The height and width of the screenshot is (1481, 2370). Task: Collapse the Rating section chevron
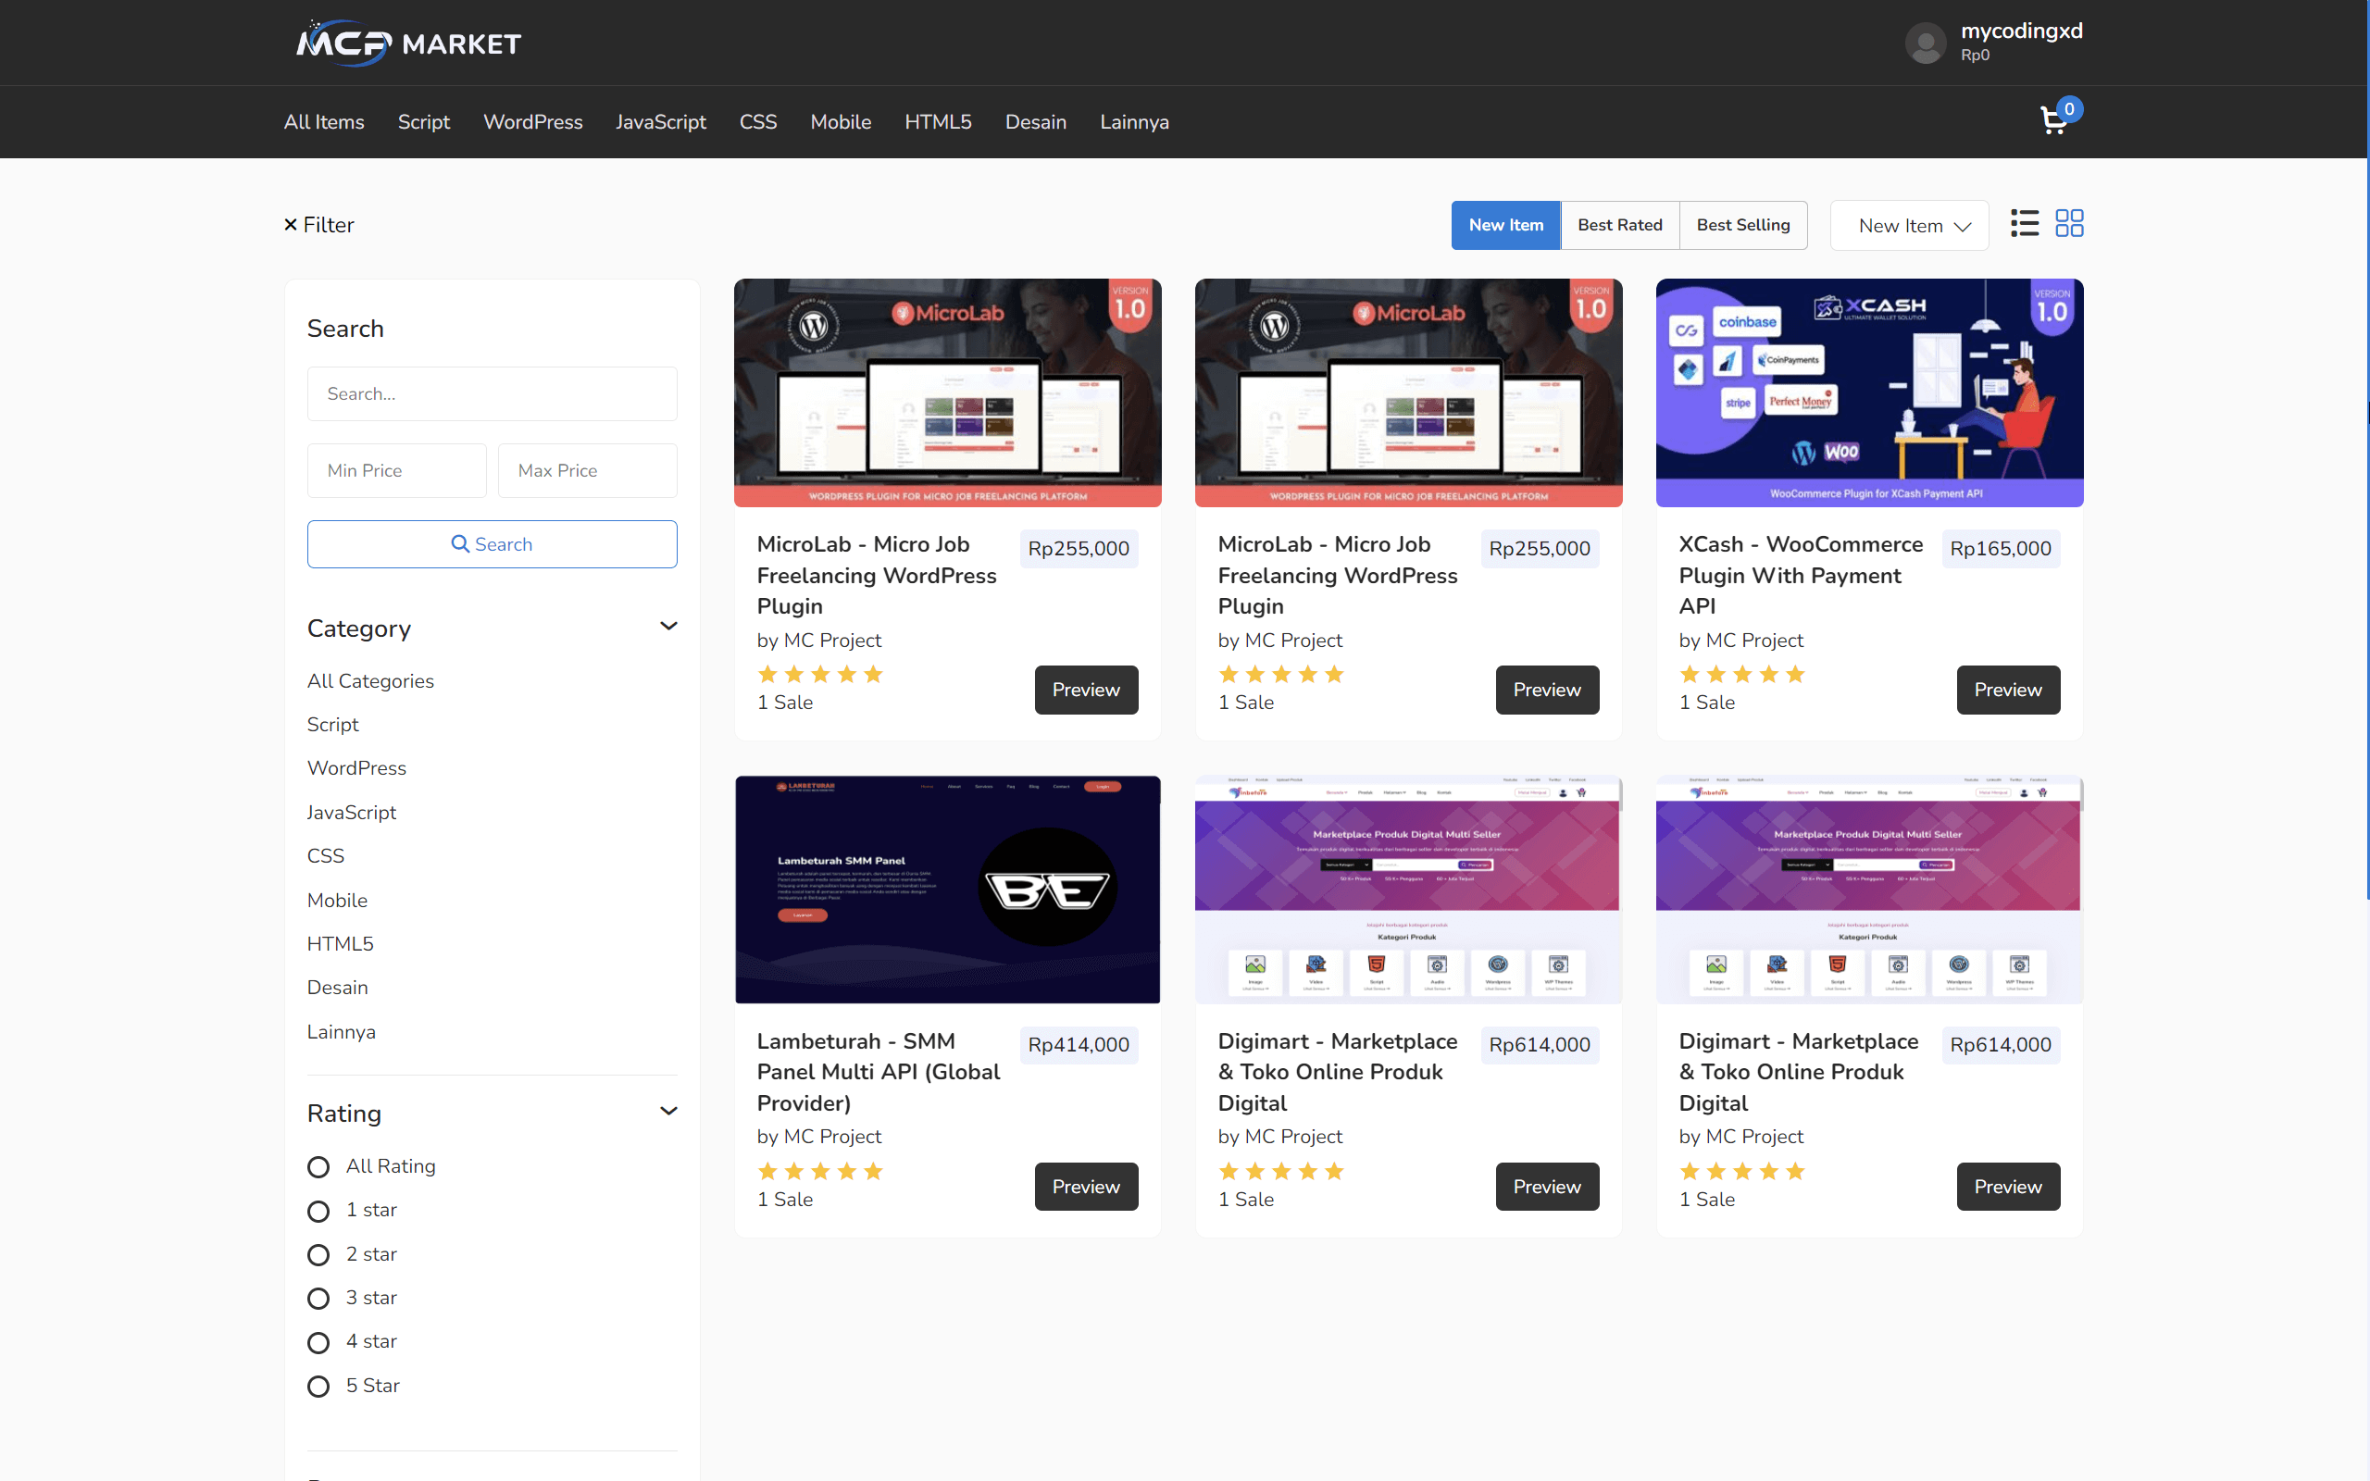pos(667,1111)
